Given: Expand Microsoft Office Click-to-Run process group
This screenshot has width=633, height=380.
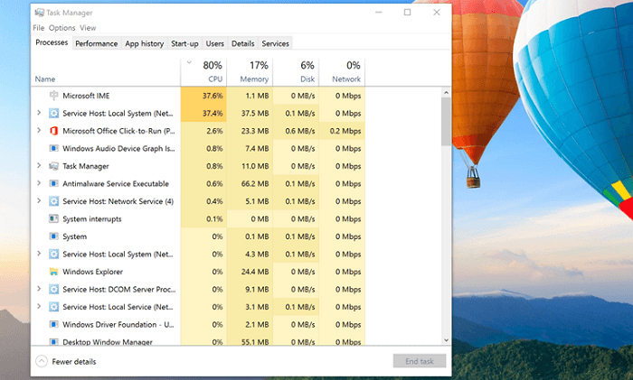Looking at the screenshot, I should click(39, 130).
